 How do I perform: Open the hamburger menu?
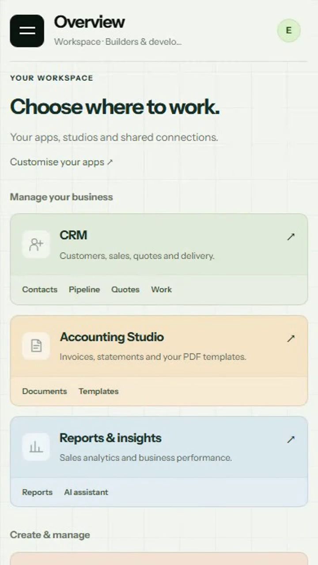(27, 31)
